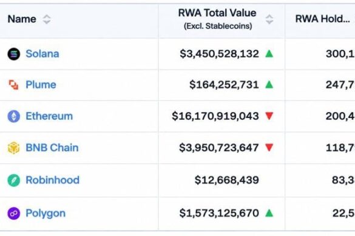355x236 pixels.
Task: Open the BNB Chain network link
Action: [x=52, y=148]
